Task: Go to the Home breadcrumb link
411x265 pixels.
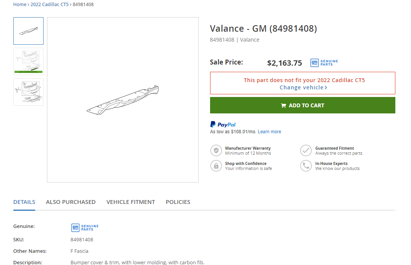Action: tap(20, 5)
